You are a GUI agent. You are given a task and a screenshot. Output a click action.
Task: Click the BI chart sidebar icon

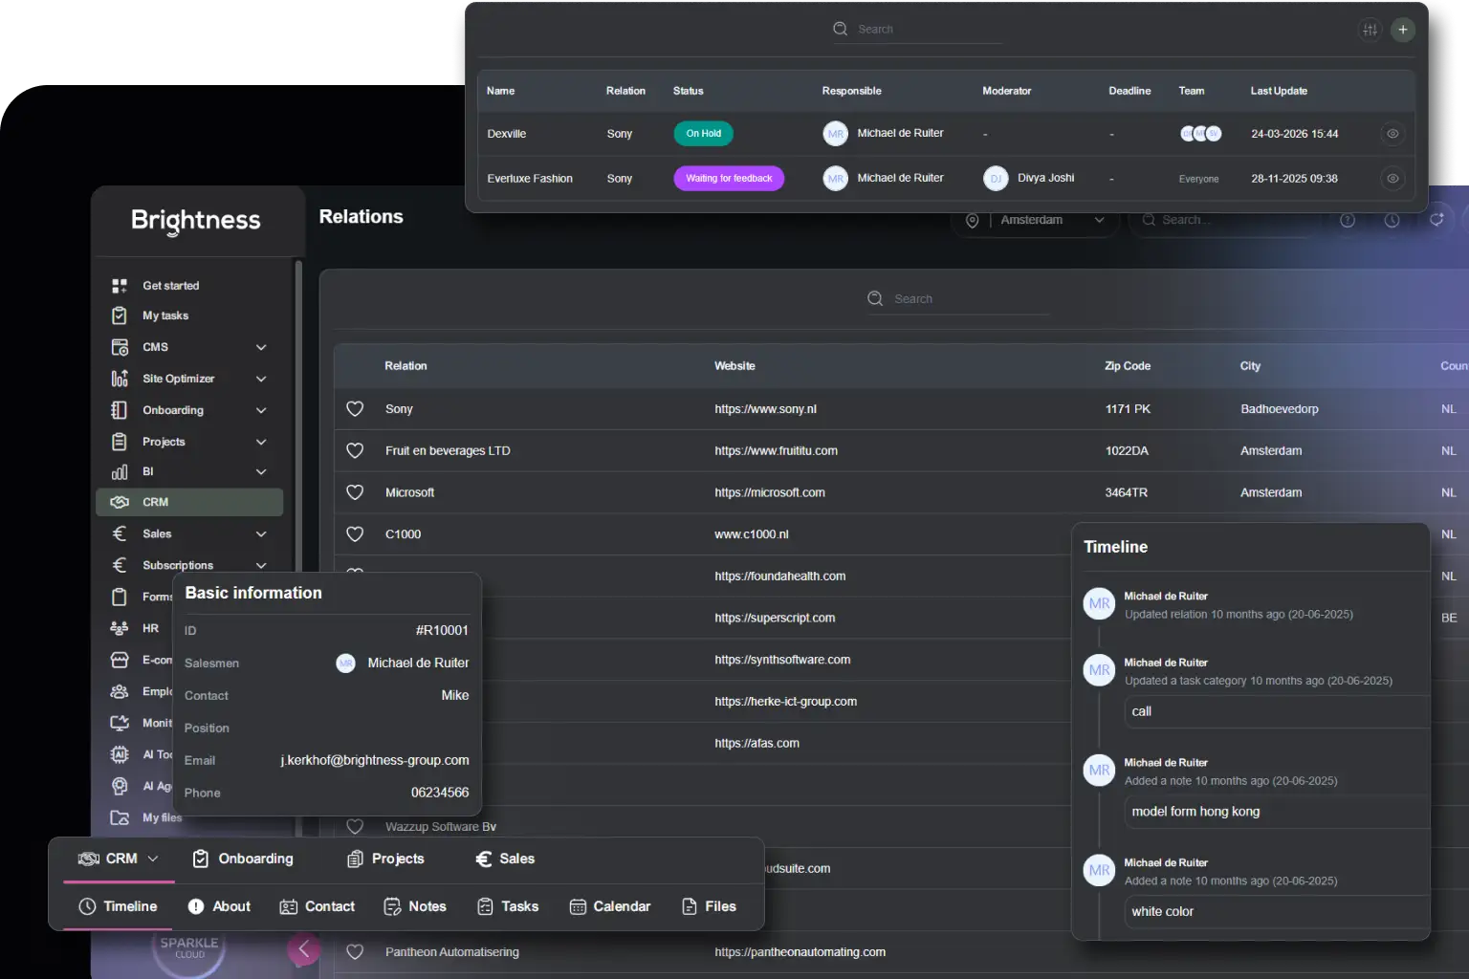120,471
